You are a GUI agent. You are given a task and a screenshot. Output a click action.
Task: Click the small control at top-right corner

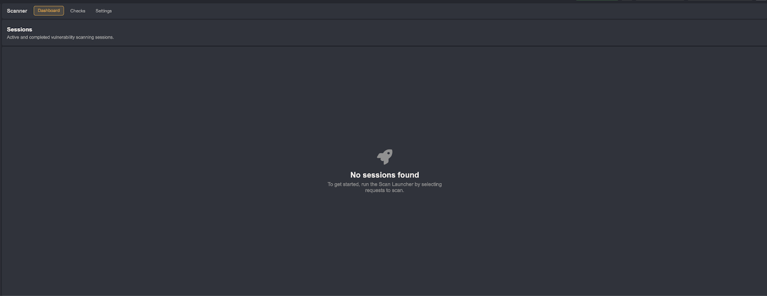[x=761, y=0]
